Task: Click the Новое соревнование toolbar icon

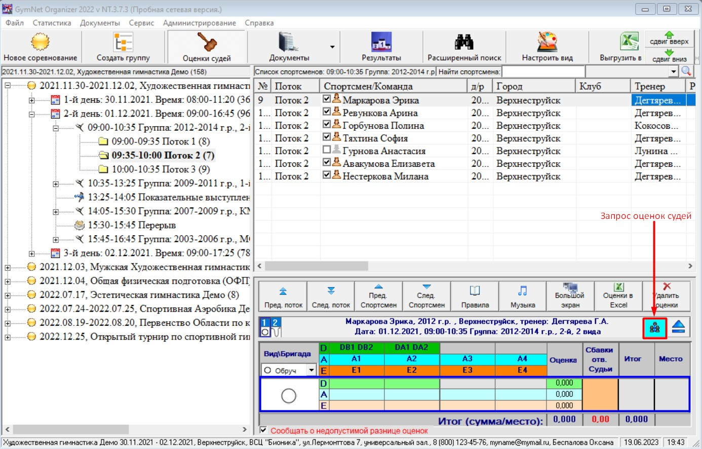Action: coord(40,43)
